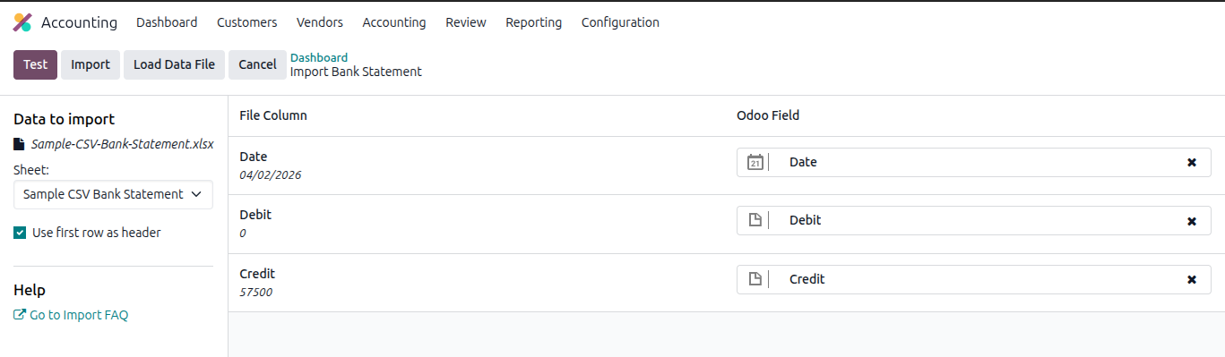Screen dimensions: 1225x357
Task: Click the Accounting app name in header
Action: click(79, 22)
